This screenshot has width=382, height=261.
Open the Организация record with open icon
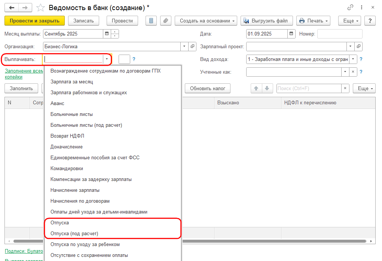(x=192, y=46)
